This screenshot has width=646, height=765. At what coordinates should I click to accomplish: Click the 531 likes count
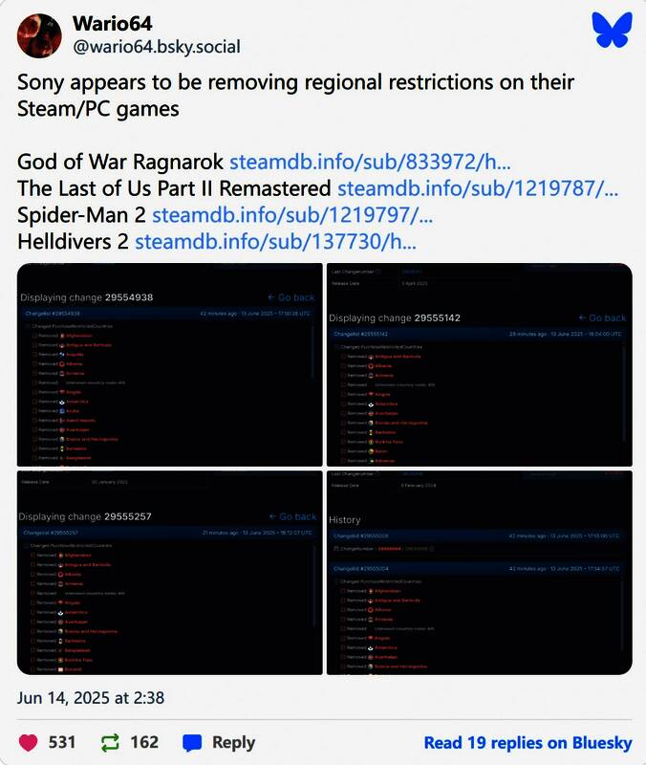tap(62, 742)
